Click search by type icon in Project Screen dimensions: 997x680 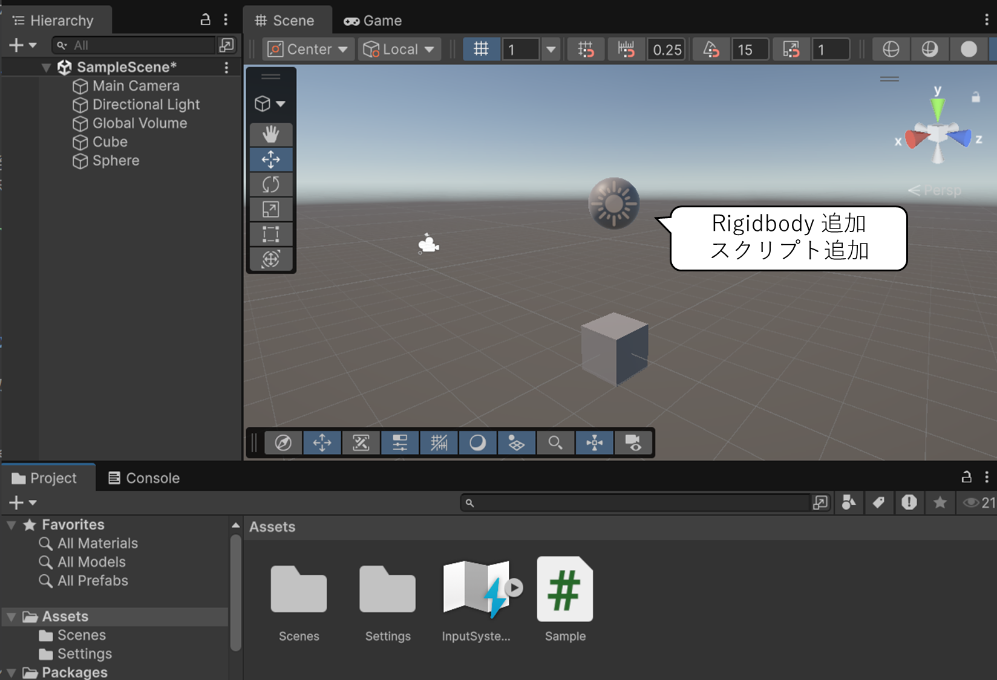pyautogui.click(x=849, y=502)
